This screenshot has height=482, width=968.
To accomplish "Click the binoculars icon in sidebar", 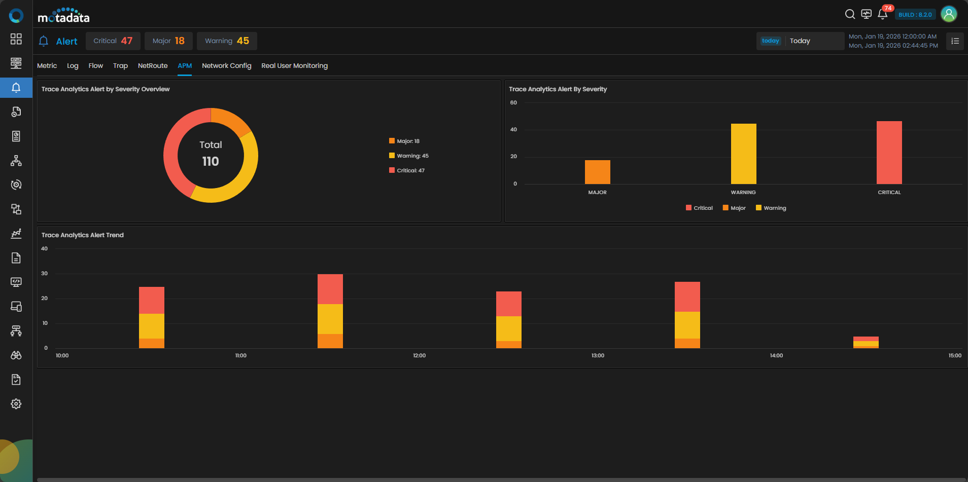I will coord(16,355).
